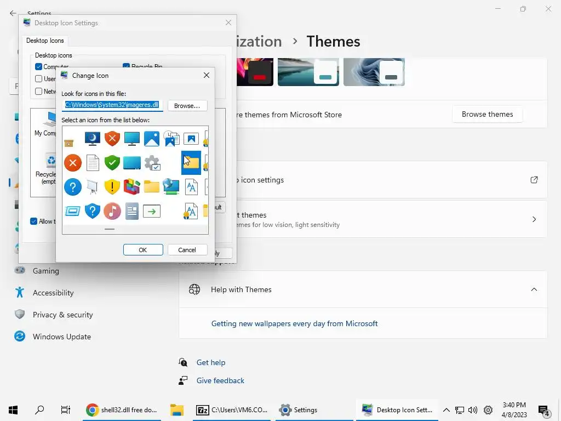The width and height of the screenshot is (561, 421).
Task: Select the framed picture icon
Action: click(x=191, y=139)
